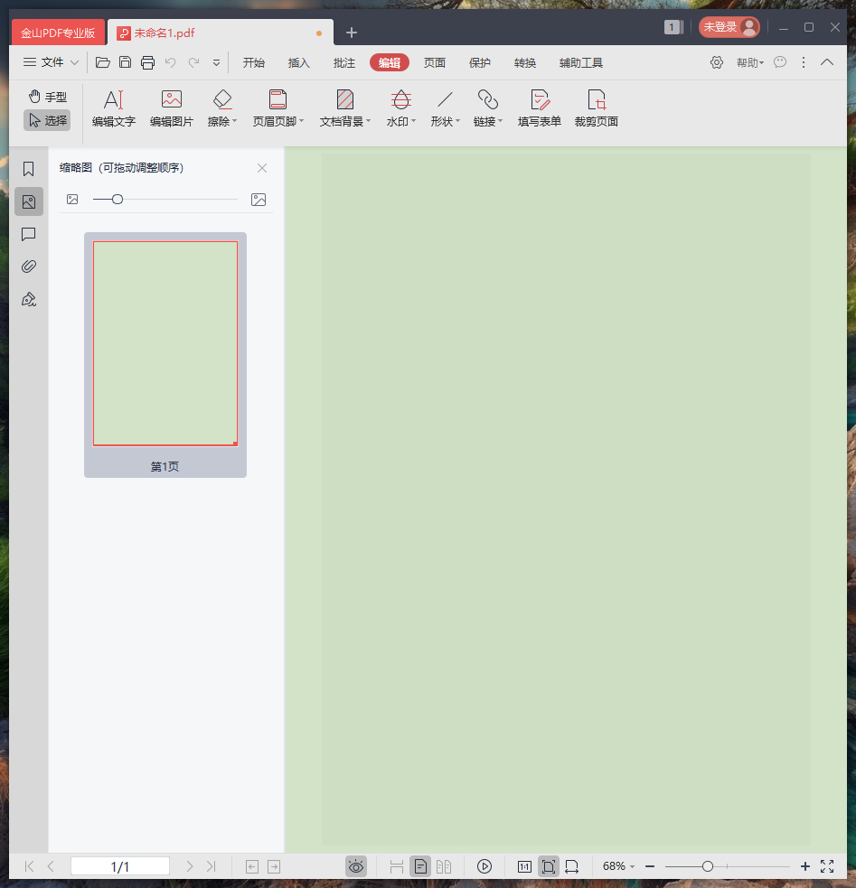Image resolution: width=856 pixels, height=888 pixels.
Task: Select the 第1页 page thumbnail
Action: tap(165, 343)
